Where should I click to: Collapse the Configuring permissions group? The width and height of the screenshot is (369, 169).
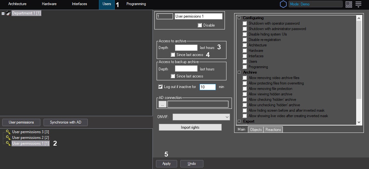239,18
